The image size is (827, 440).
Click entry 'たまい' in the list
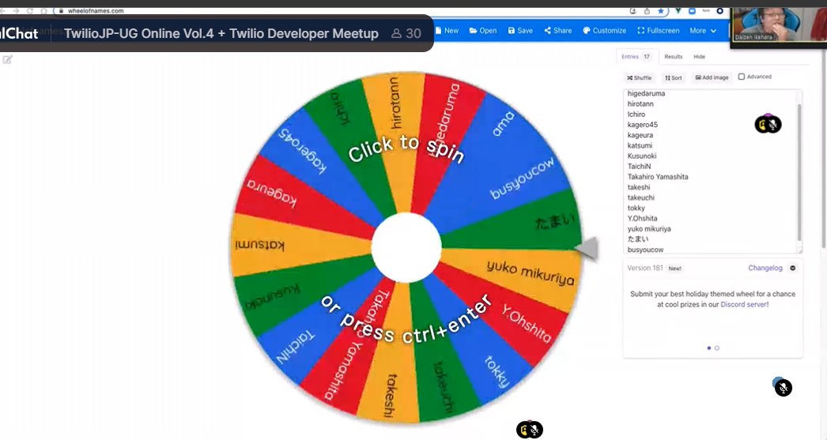point(638,239)
